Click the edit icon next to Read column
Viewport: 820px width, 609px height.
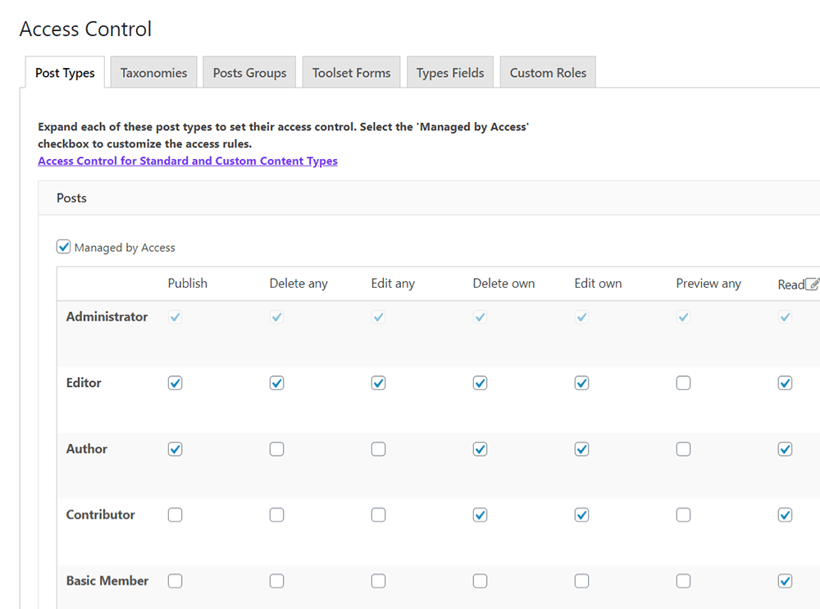[x=812, y=284]
